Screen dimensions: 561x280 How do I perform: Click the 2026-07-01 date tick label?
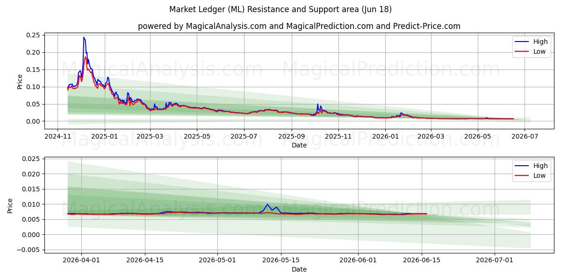(495, 260)
